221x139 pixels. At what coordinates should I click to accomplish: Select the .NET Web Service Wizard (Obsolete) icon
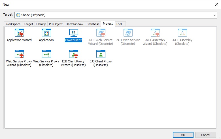pos(101,33)
